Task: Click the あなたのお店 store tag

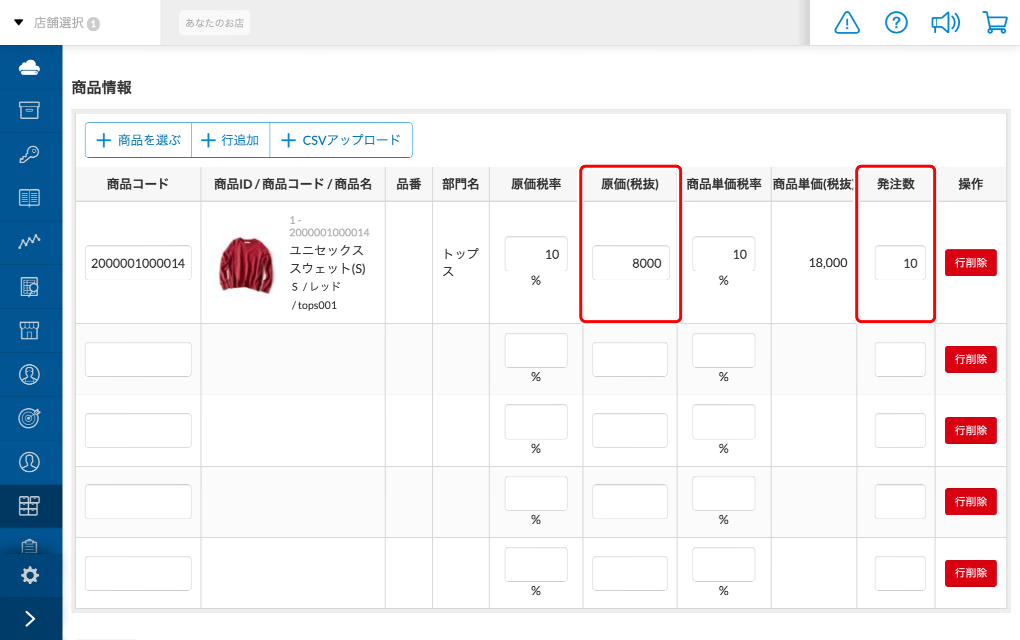Action: pyautogui.click(x=215, y=23)
